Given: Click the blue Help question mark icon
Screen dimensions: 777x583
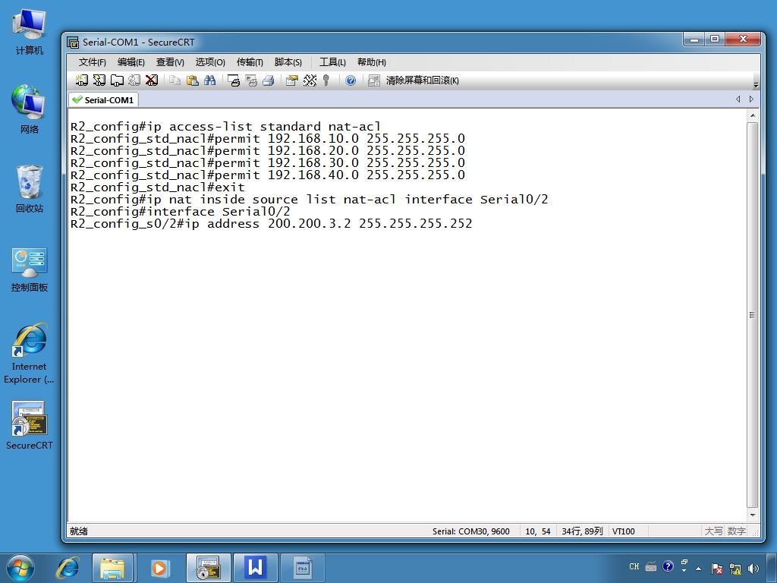Looking at the screenshot, I should 351,80.
